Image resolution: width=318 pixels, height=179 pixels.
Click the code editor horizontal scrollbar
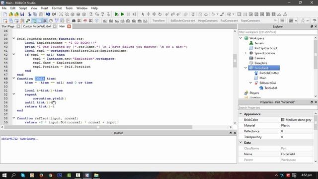[98, 127]
